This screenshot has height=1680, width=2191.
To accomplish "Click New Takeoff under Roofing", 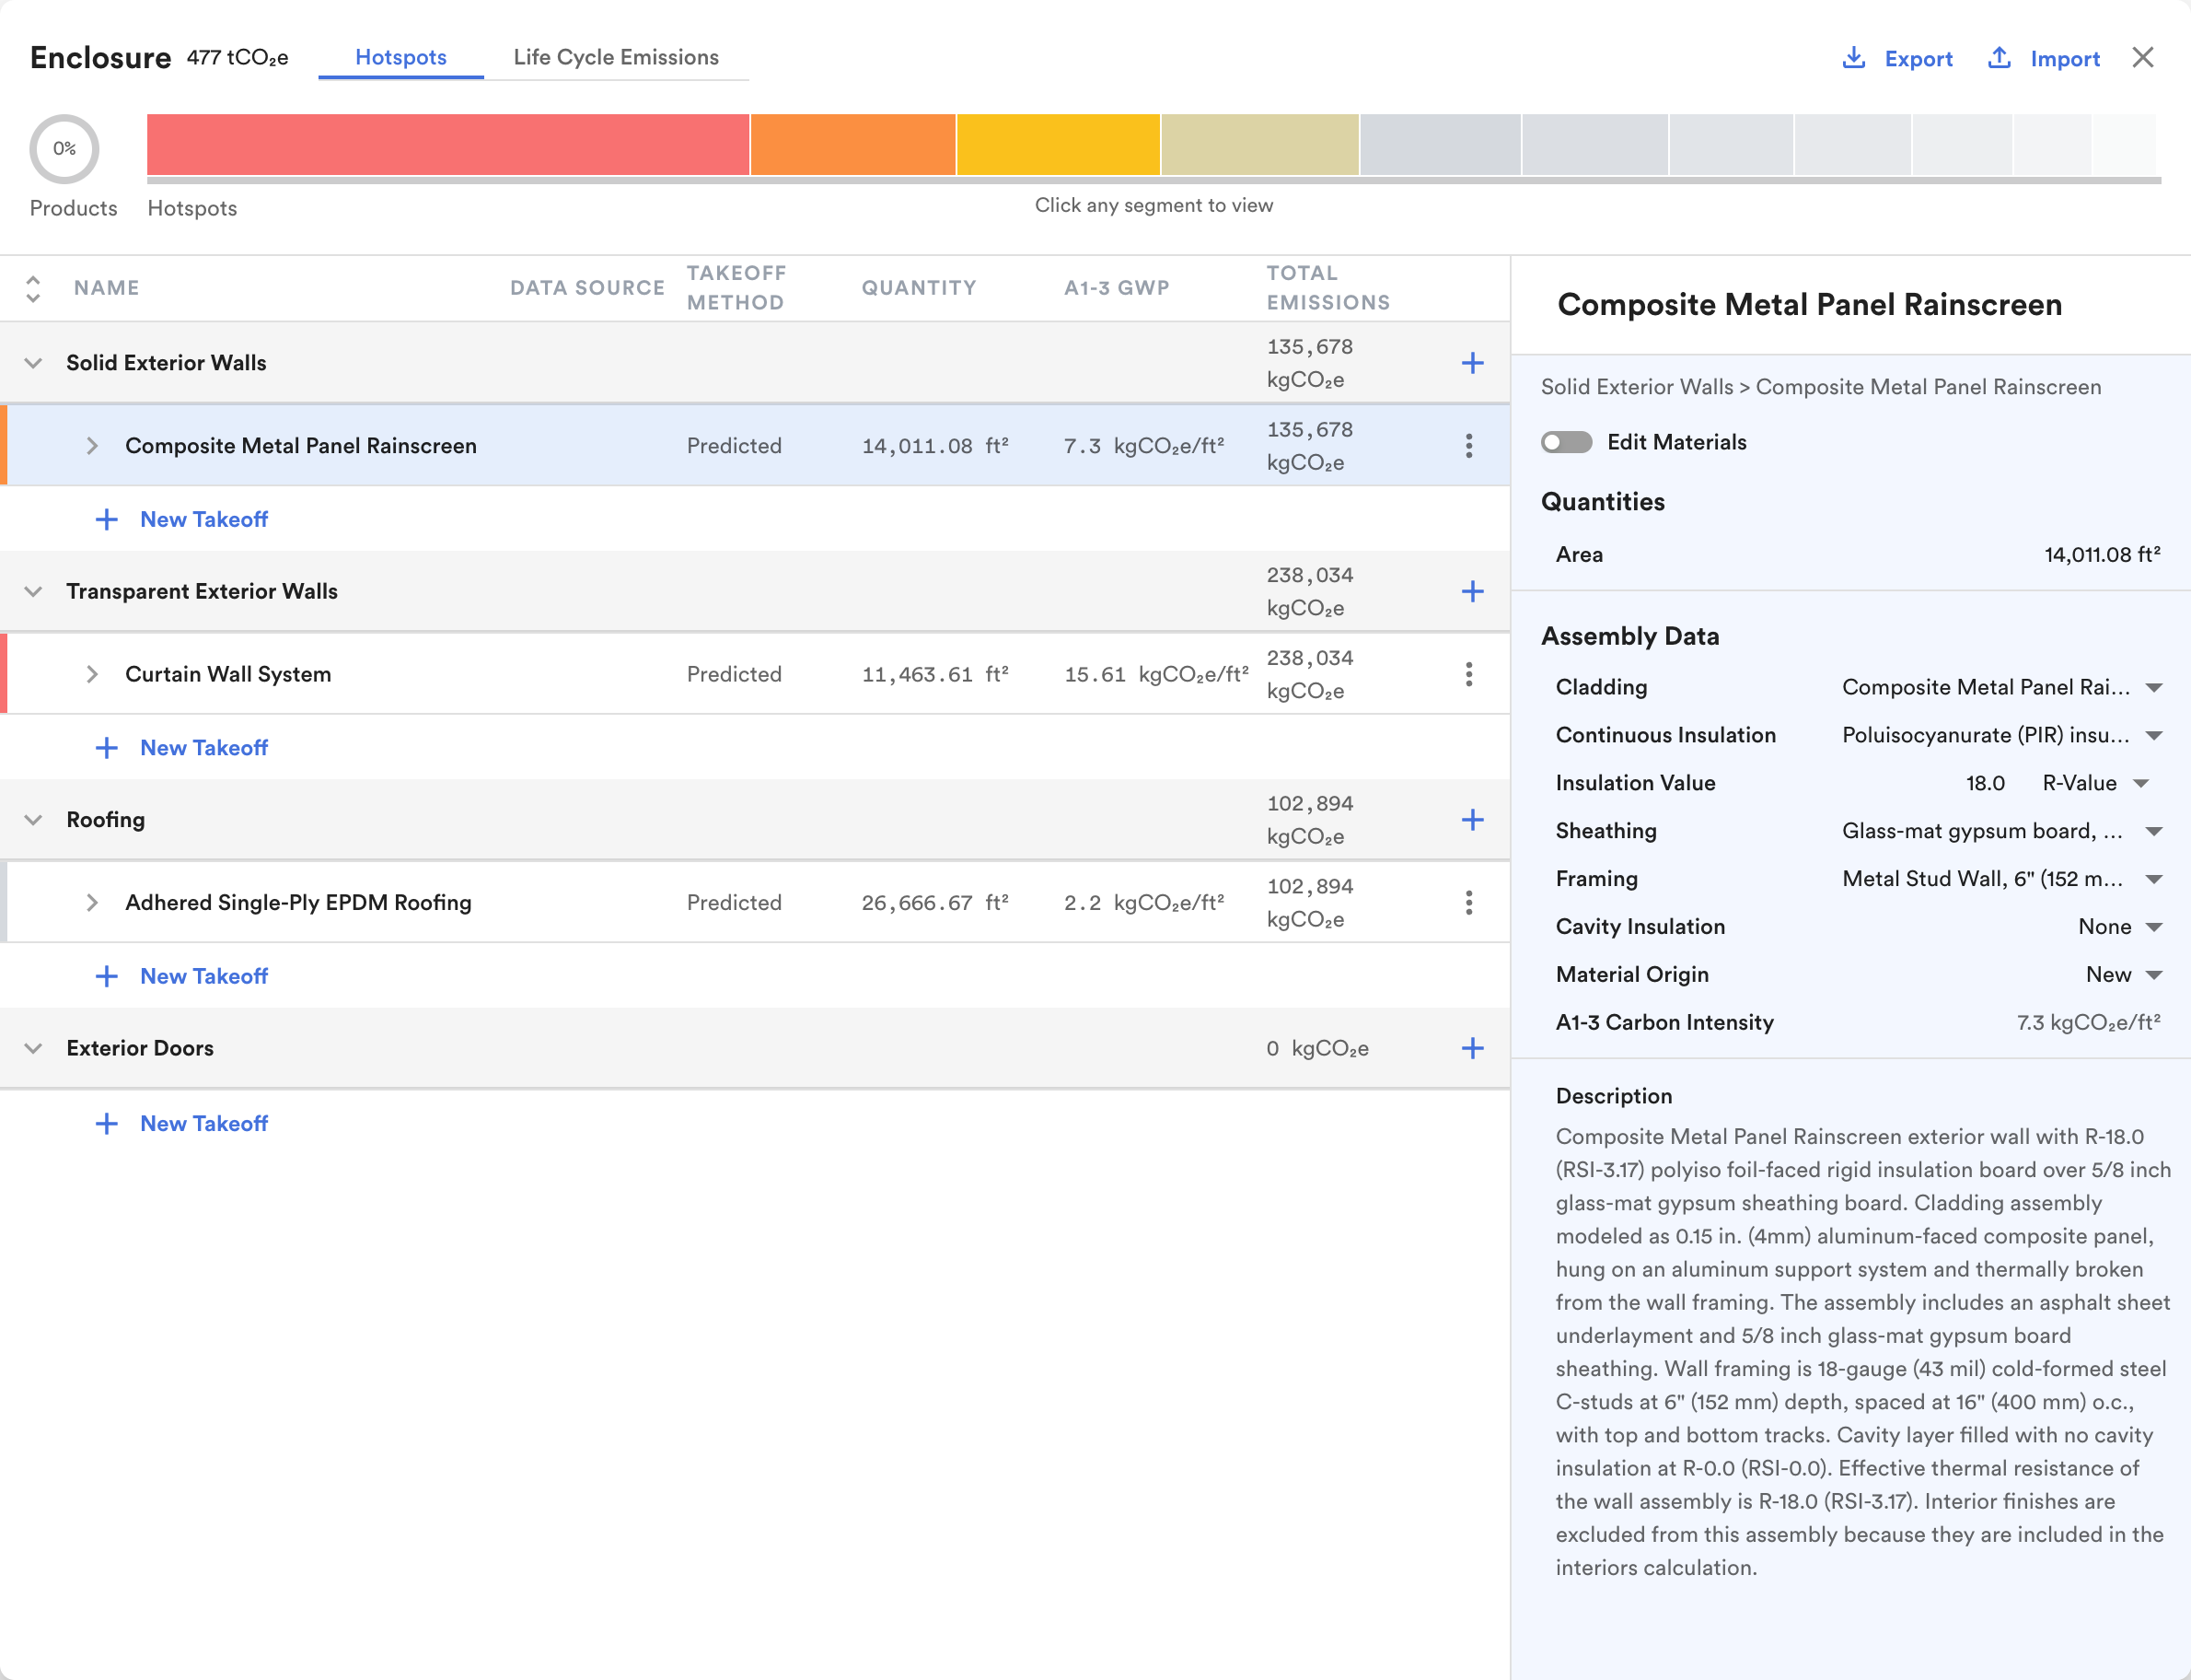I will pos(182,976).
